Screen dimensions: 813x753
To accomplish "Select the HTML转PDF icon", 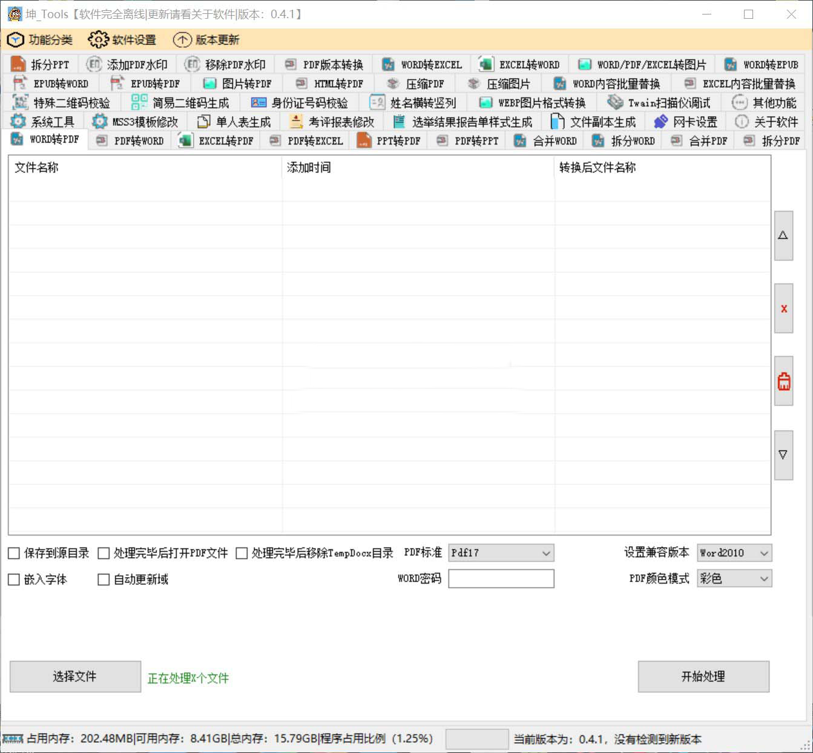I will [x=301, y=83].
